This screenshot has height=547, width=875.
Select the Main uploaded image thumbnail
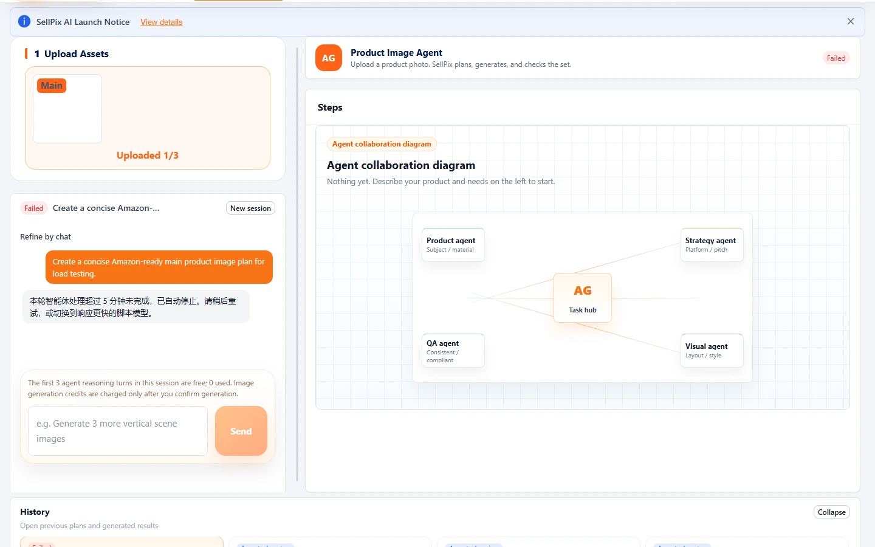click(x=67, y=109)
